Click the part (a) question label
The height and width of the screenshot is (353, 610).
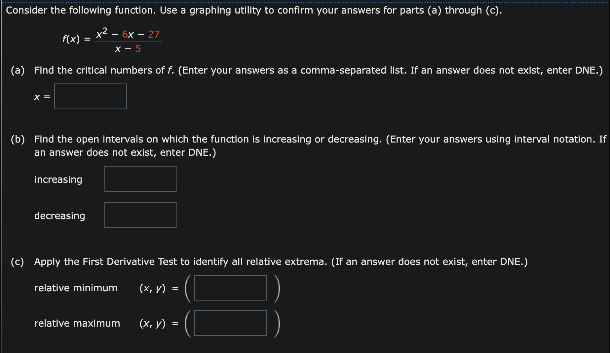(x=18, y=70)
